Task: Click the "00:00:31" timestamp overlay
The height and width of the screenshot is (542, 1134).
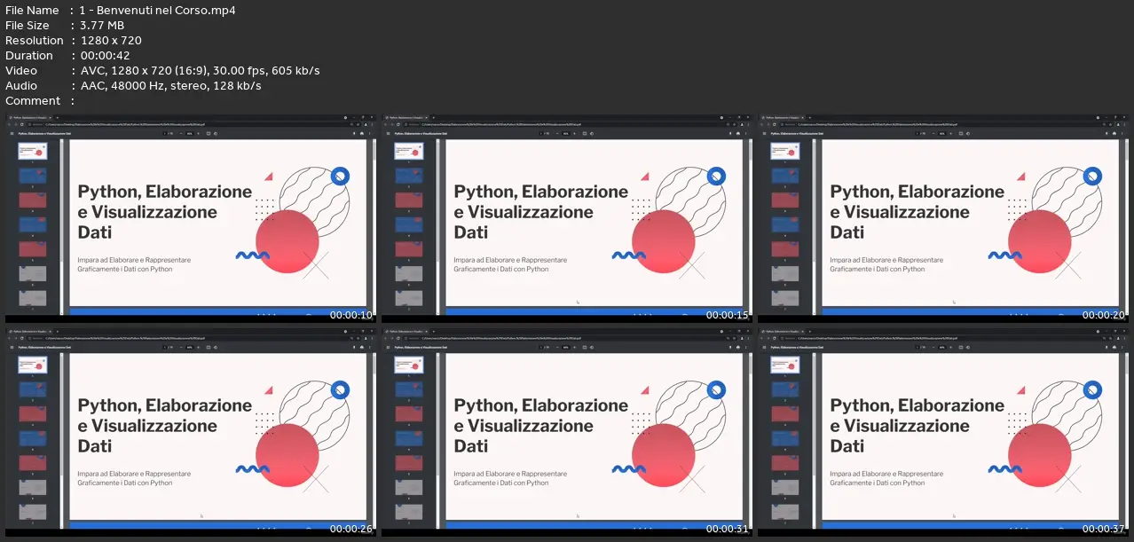Action: 728,529
